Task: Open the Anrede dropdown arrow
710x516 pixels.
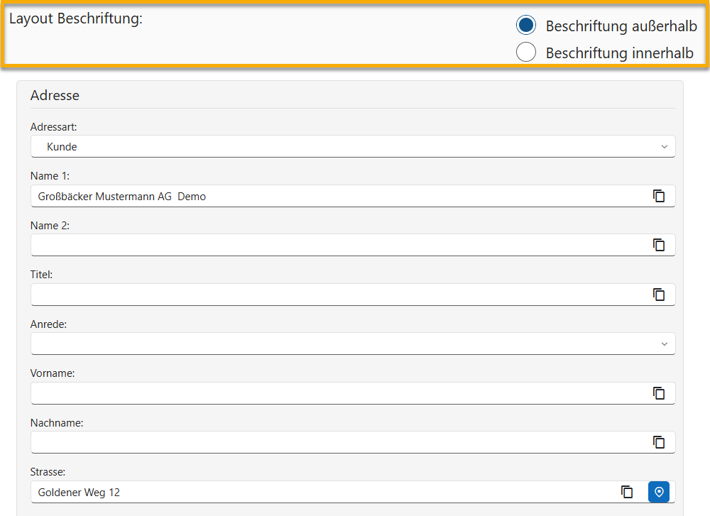Action: click(x=664, y=344)
